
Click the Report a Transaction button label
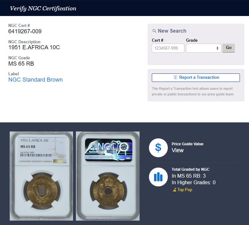199,78
